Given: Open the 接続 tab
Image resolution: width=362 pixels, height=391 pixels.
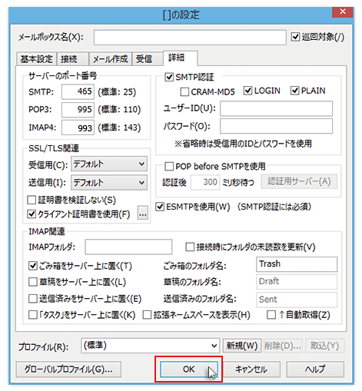Looking at the screenshot, I should 72,59.
